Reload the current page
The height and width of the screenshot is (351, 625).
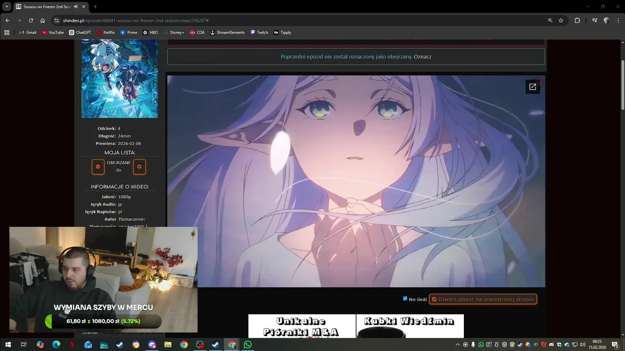[31, 20]
